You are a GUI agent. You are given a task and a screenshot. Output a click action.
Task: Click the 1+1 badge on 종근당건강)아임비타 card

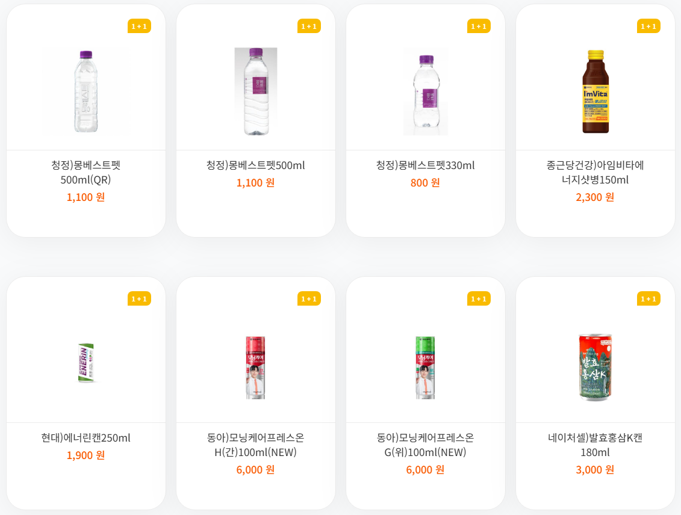648,26
